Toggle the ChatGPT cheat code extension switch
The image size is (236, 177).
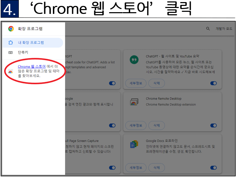pos(112,83)
